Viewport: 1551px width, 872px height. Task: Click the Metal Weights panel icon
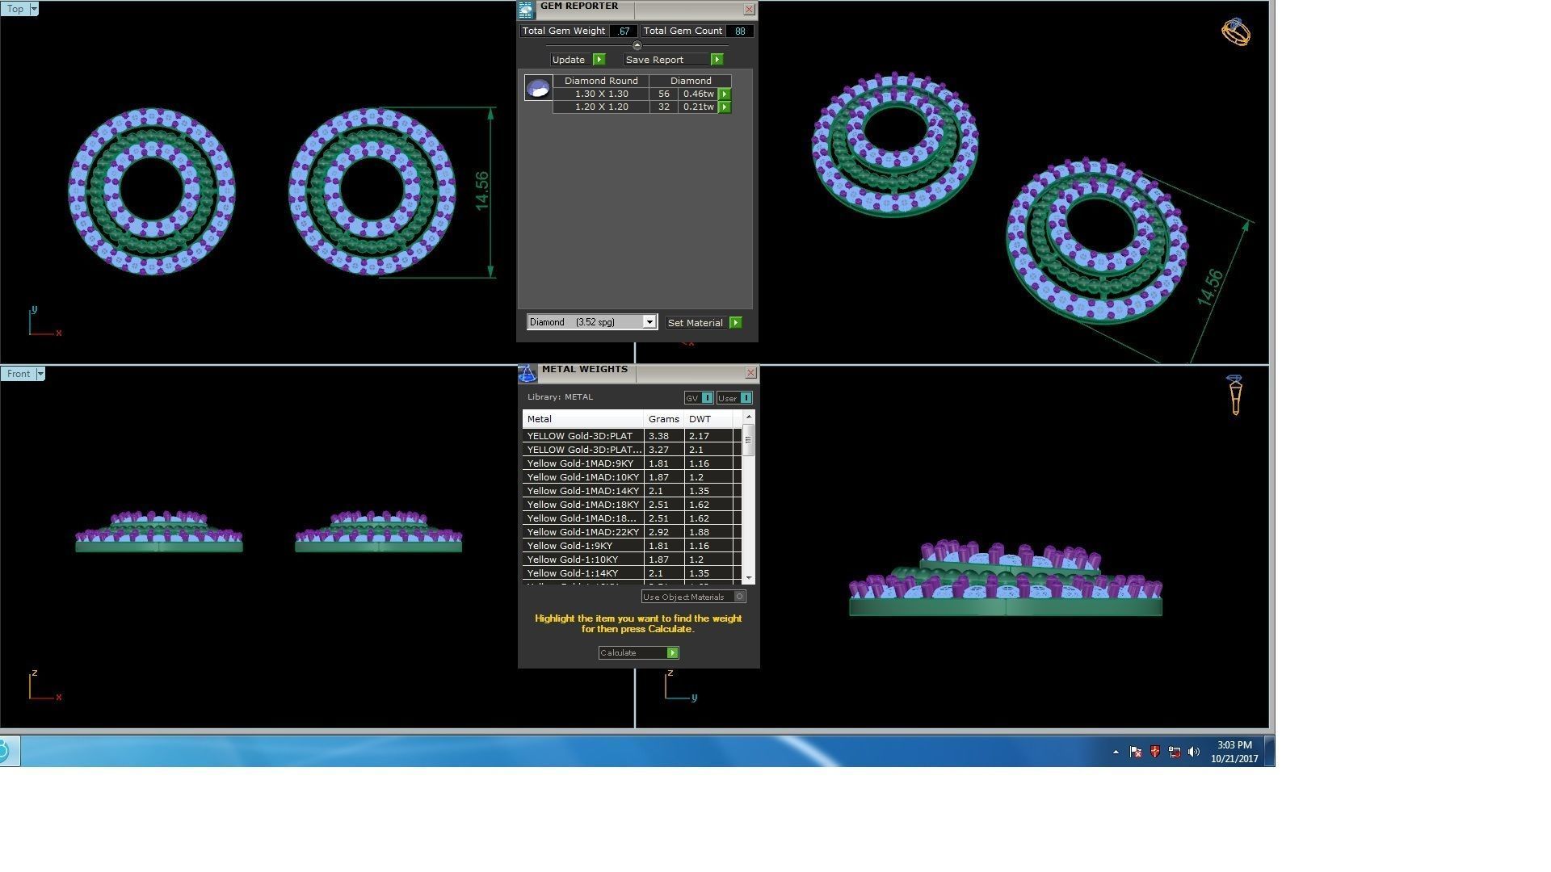(x=528, y=373)
